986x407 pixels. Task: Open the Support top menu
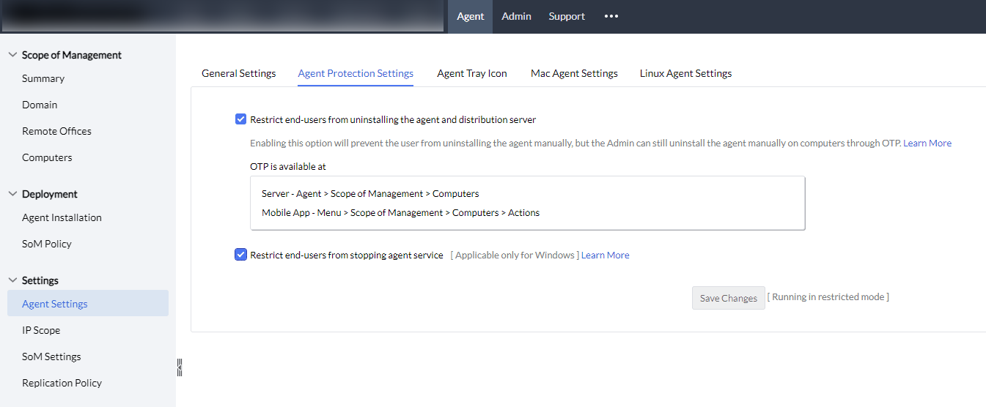[x=567, y=16]
